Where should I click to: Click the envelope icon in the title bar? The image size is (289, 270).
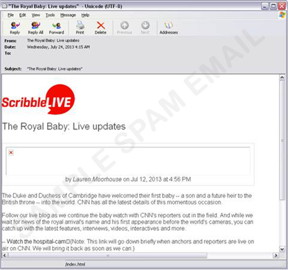coord(4,6)
